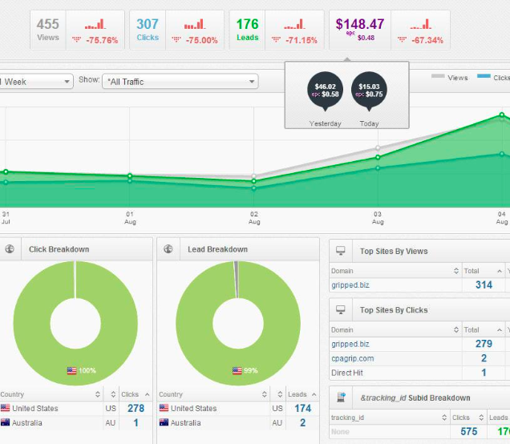Click Australia flag in Lead Breakdown table row
The width and height of the screenshot is (510, 444).
point(164,422)
